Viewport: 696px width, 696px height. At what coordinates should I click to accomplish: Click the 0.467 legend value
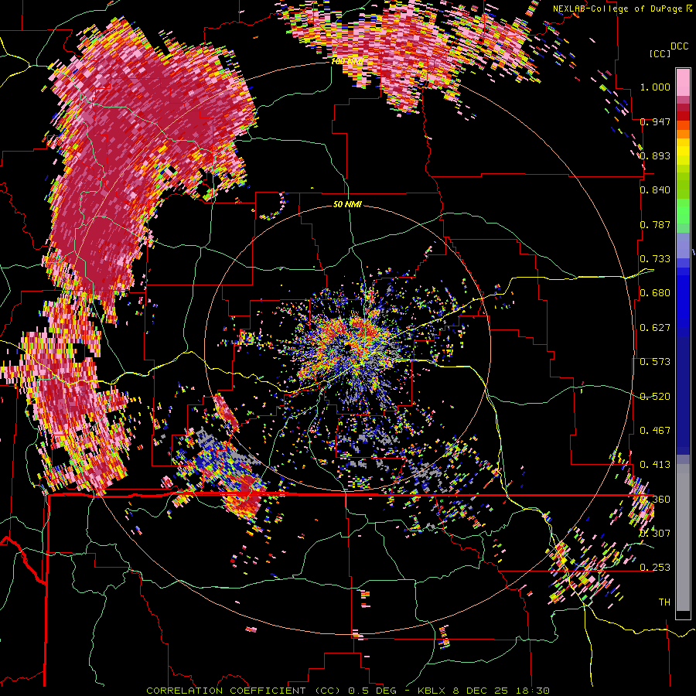click(x=655, y=431)
